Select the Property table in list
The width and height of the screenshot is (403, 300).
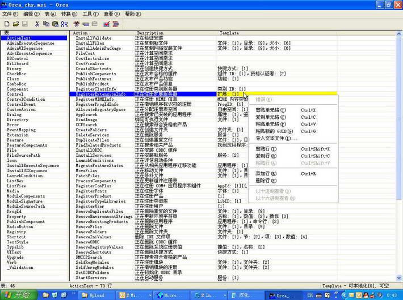click(16, 217)
